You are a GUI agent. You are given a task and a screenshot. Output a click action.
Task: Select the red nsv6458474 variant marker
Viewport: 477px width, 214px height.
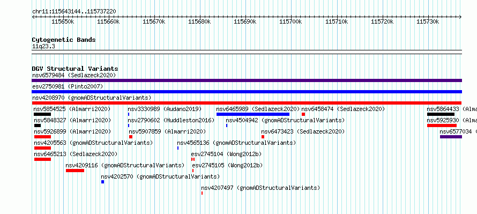click(x=303, y=114)
